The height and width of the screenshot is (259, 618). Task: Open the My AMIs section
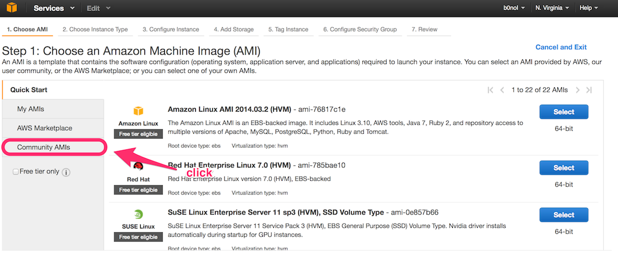(x=53, y=109)
